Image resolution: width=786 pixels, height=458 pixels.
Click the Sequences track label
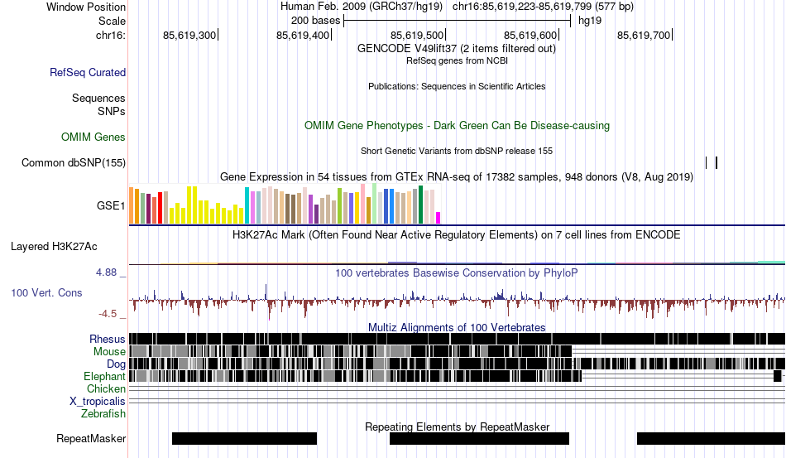point(98,98)
